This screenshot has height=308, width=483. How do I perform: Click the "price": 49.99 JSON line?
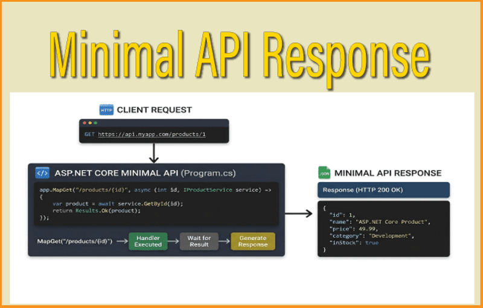pyautogui.click(x=354, y=229)
